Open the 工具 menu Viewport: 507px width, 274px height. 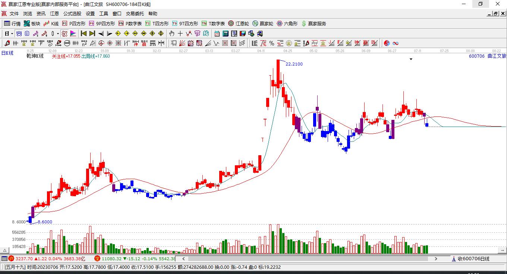coord(104,14)
